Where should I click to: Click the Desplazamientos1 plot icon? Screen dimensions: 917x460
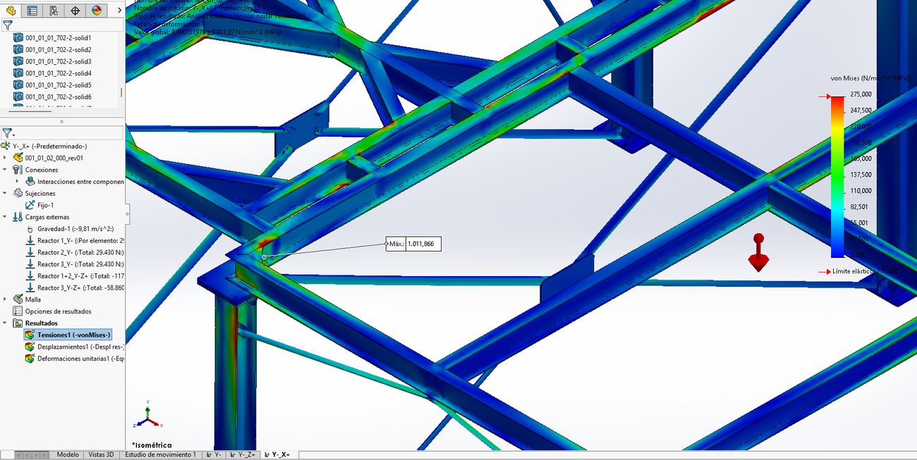coord(30,347)
